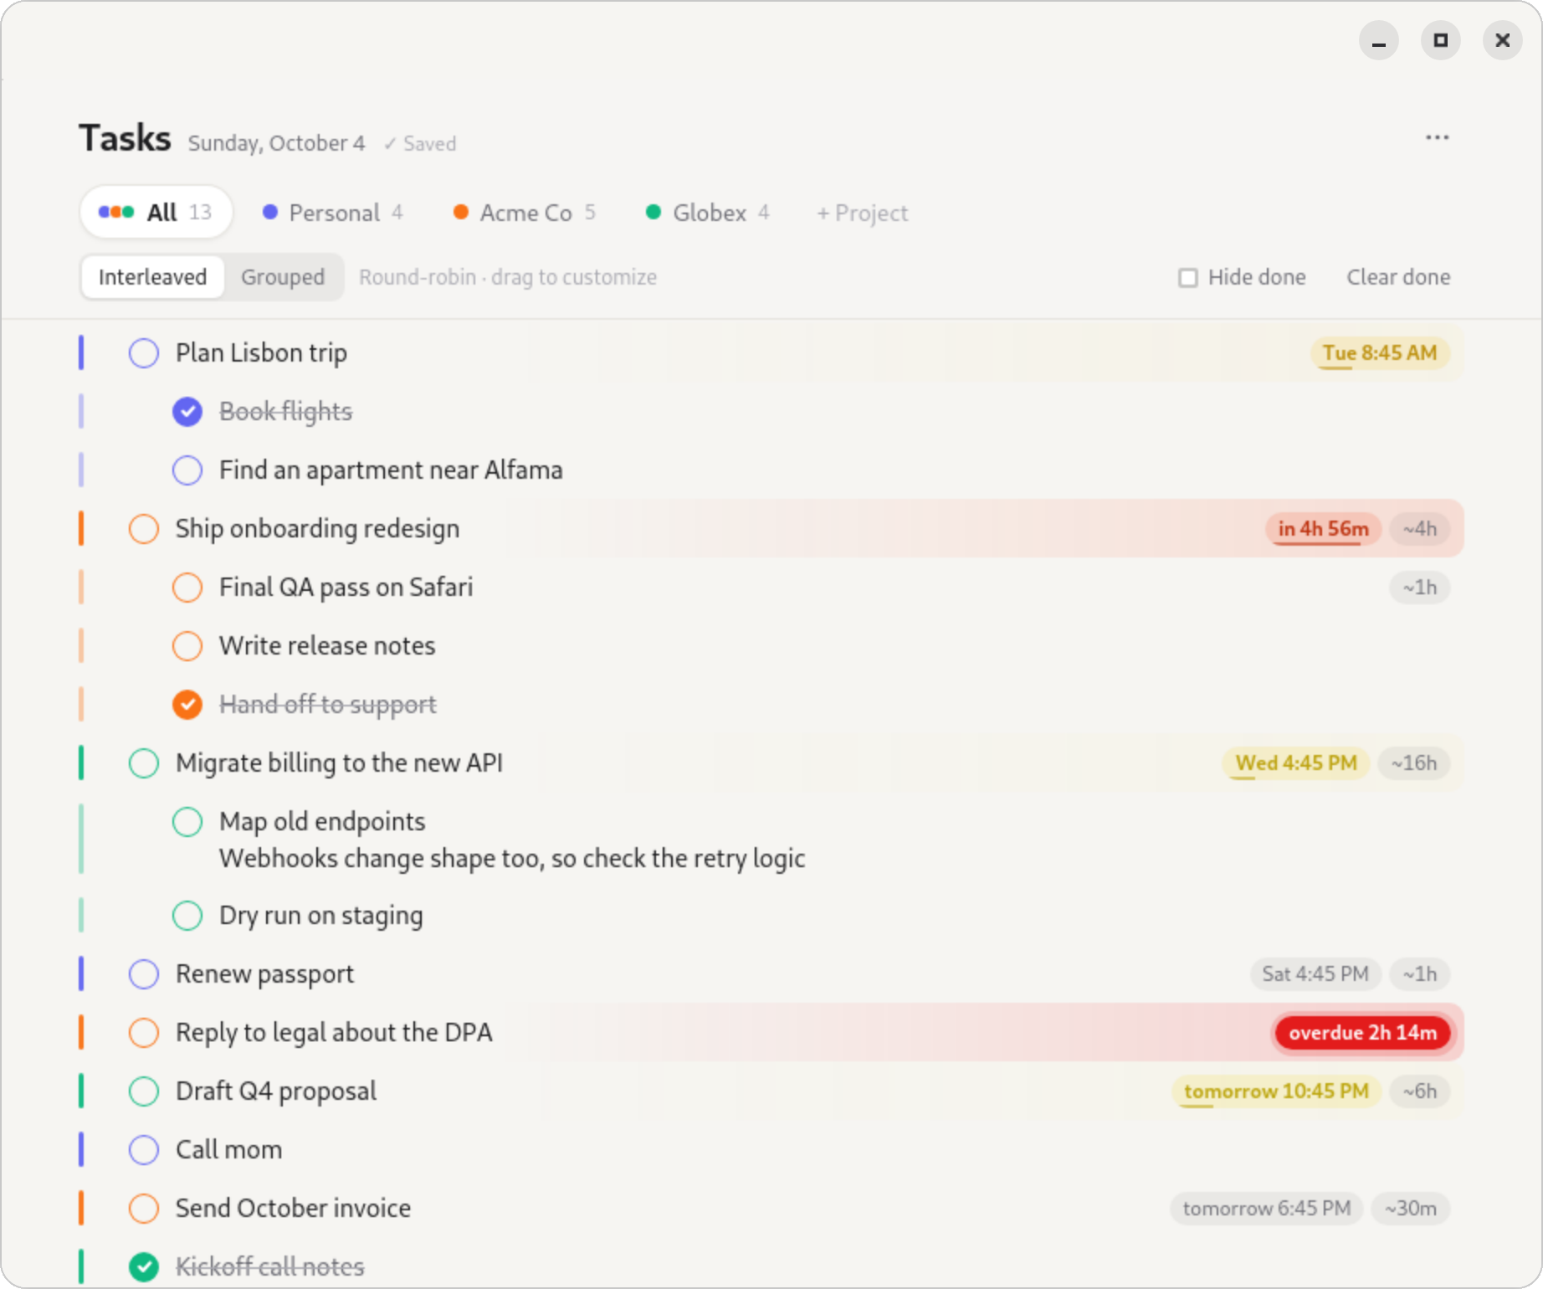The image size is (1543, 1289).
Task: Open the Tue 8:45 AM due date badge
Action: coord(1380,353)
